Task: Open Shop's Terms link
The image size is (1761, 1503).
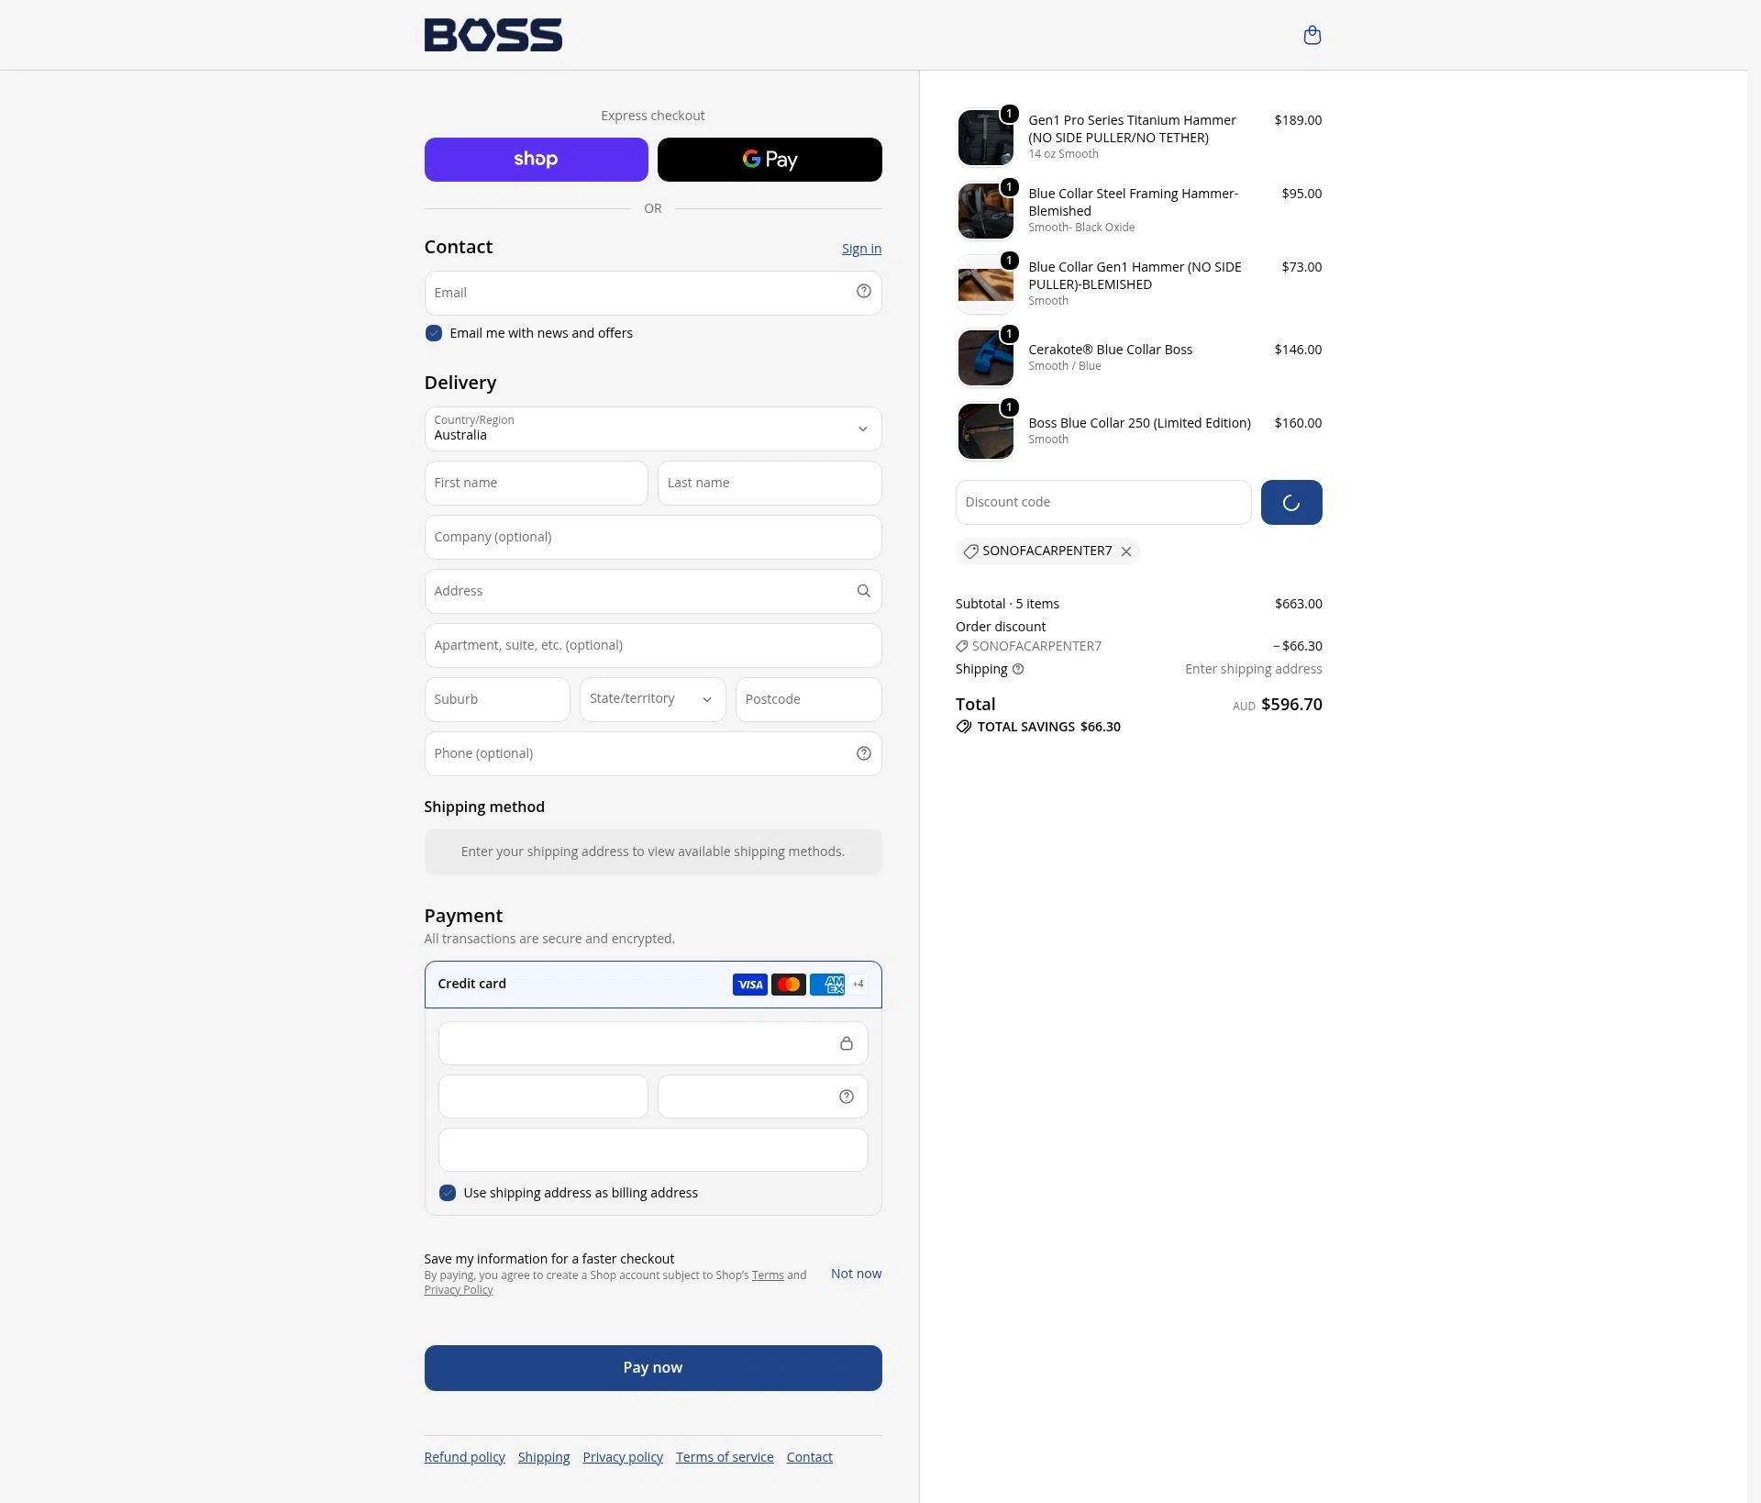Action: coord(768,1275)
